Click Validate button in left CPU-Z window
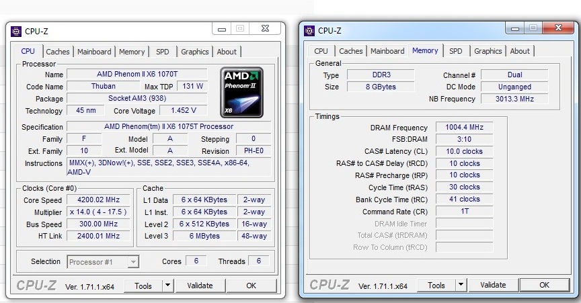 pyautogui.click(x=200, y=286)
